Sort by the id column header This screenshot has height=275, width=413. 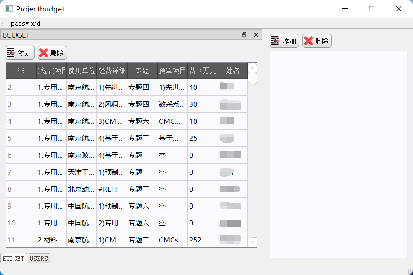[21, 71]
